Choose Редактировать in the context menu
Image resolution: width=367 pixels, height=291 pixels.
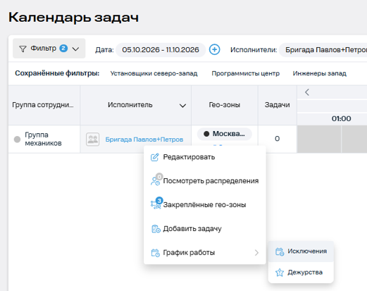[205, 157]
